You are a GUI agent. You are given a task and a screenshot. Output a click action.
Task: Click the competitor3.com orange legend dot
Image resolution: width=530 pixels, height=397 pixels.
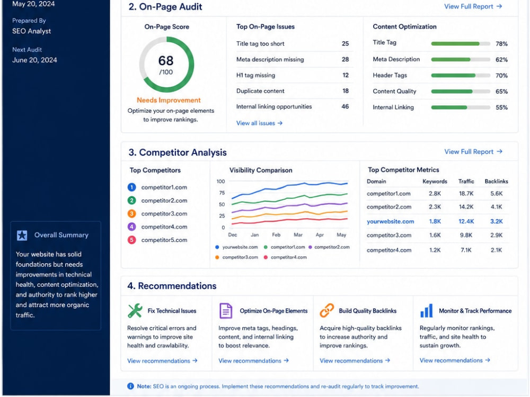pyautogui.click(x=217, y=257)
